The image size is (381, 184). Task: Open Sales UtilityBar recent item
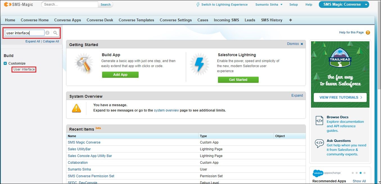79,149
